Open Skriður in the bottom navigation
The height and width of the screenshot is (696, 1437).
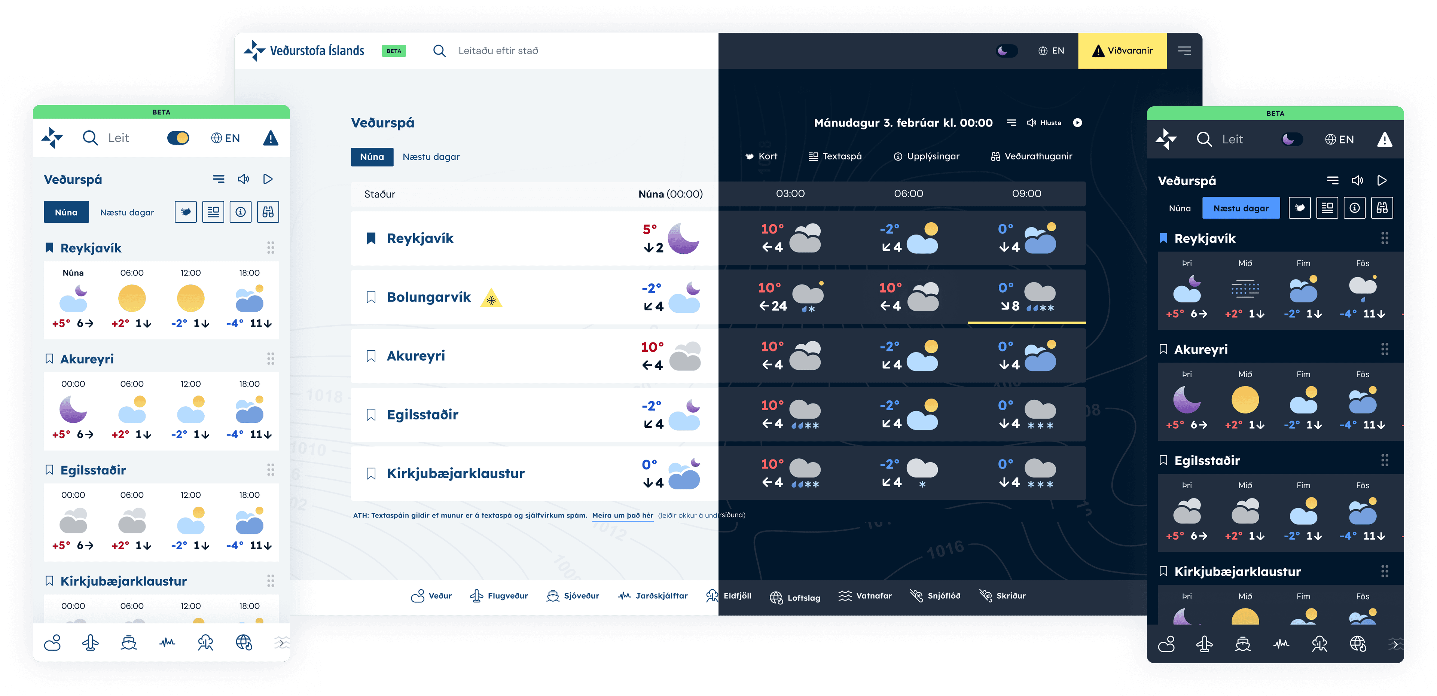click(x=1003, y=596)
